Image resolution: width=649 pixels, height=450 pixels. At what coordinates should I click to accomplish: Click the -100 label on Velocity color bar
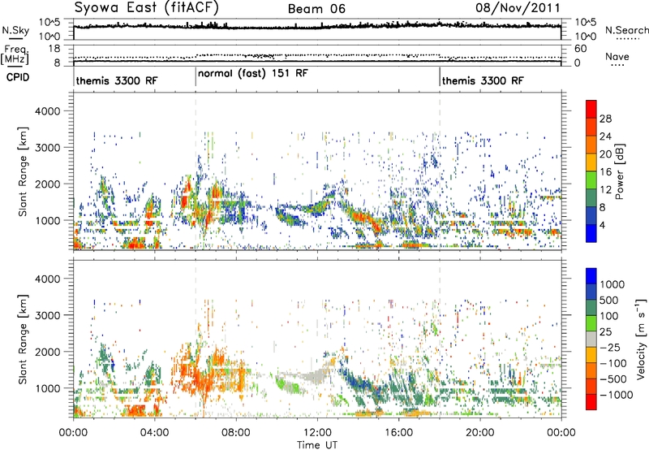612,363
